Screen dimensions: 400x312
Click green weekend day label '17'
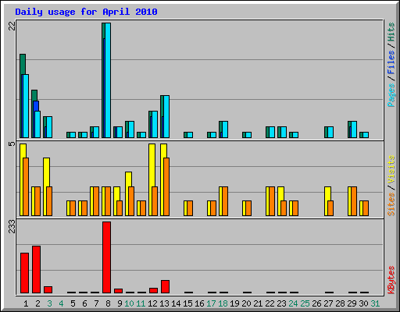pyautogui.click(x=211, y=303)
